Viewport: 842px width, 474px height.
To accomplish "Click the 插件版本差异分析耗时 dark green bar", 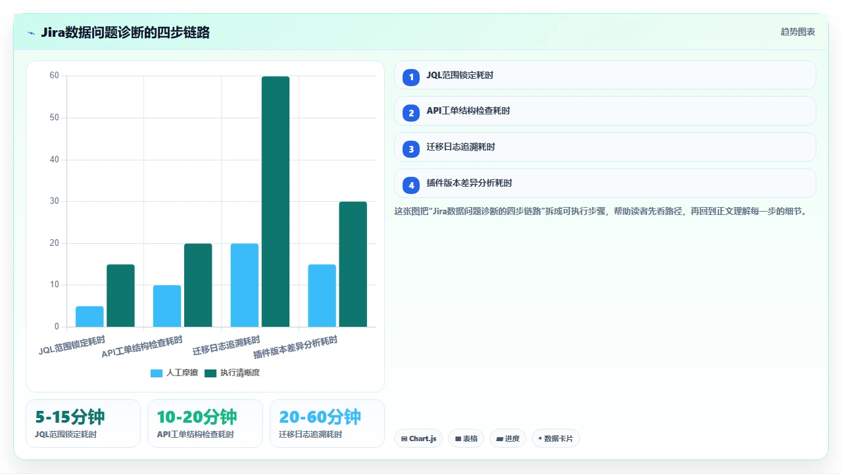I will tap(353, 264).
